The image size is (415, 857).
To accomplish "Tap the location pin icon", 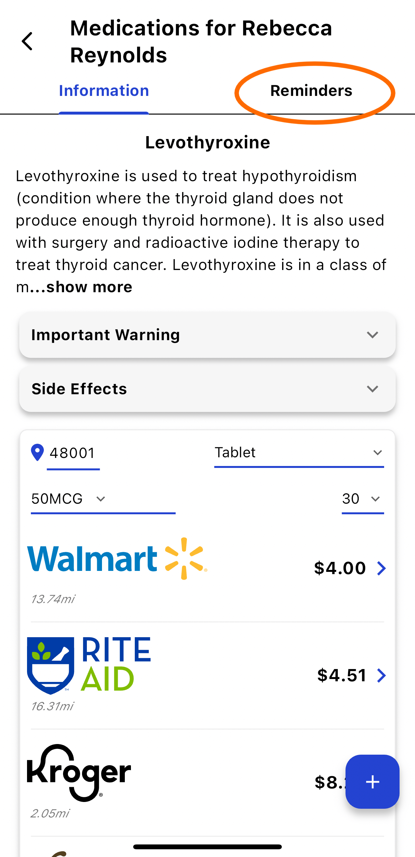I will pyautogui.click(x=37, y=452).
